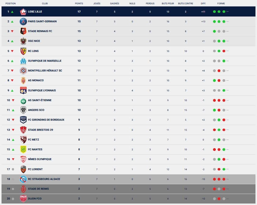Click LOSC Lille's points value 17
Viewport: 257px width, 205px height.
[79, 12]
